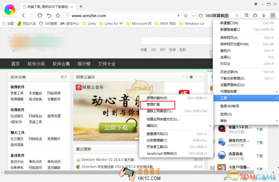Click the star icon beside refresh
Image resolution: width=279 pixels, height=182 pixels.
click(58, 15)
